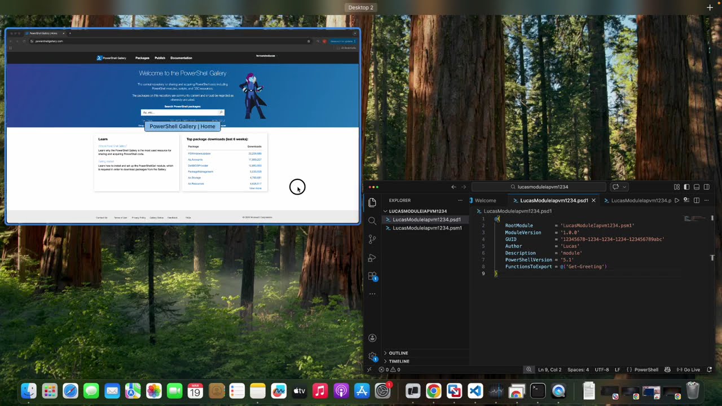Click the Chrome address bar showing powershellgallery.com
This screenshot has width=722, height=406.
169,41
